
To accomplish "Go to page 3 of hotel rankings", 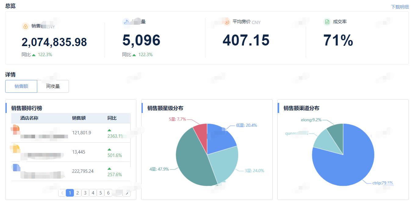I will [85, 193].
